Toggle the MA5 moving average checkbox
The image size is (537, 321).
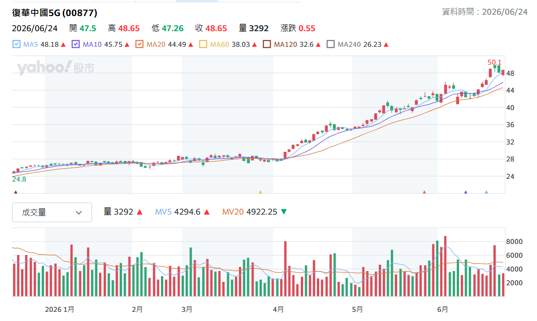pos(16,44)
